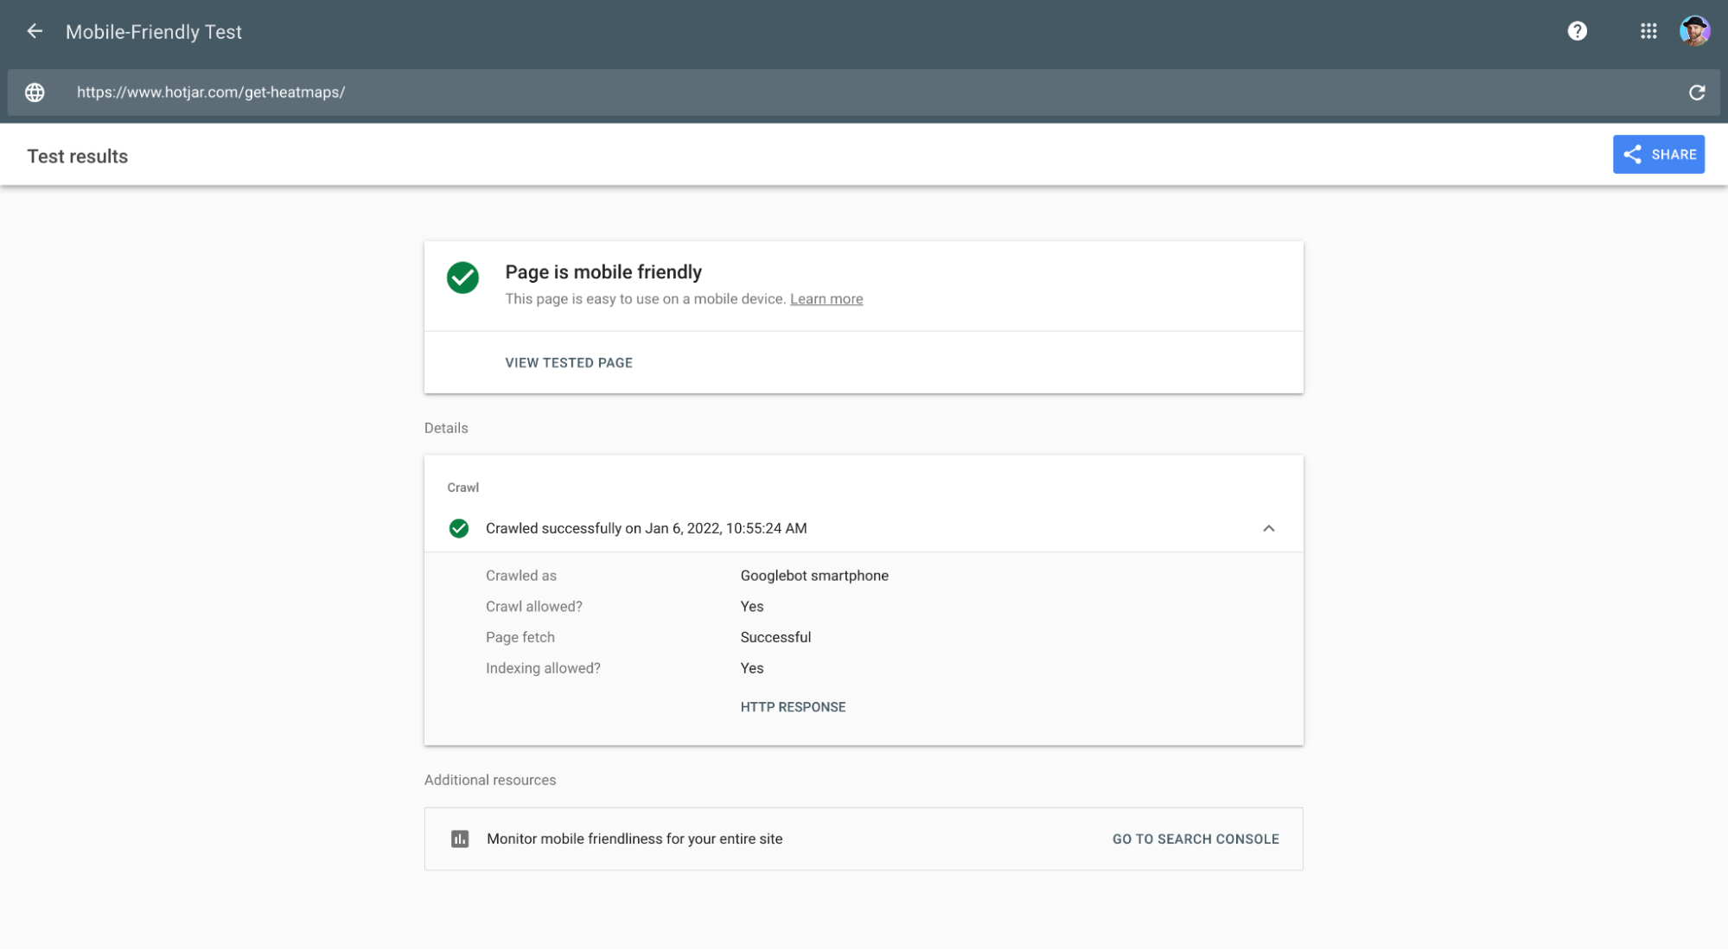Viewport: 1728px width, 950px height.
Task: Open the help question mark icon
Action: [1577, 31]
